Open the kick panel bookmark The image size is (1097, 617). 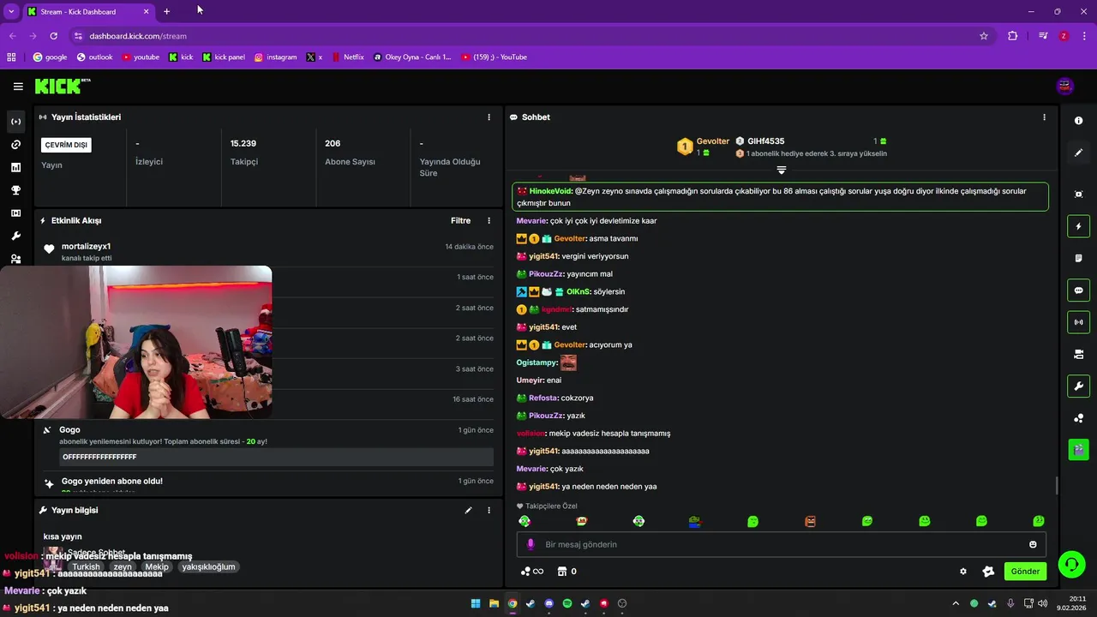224,57
